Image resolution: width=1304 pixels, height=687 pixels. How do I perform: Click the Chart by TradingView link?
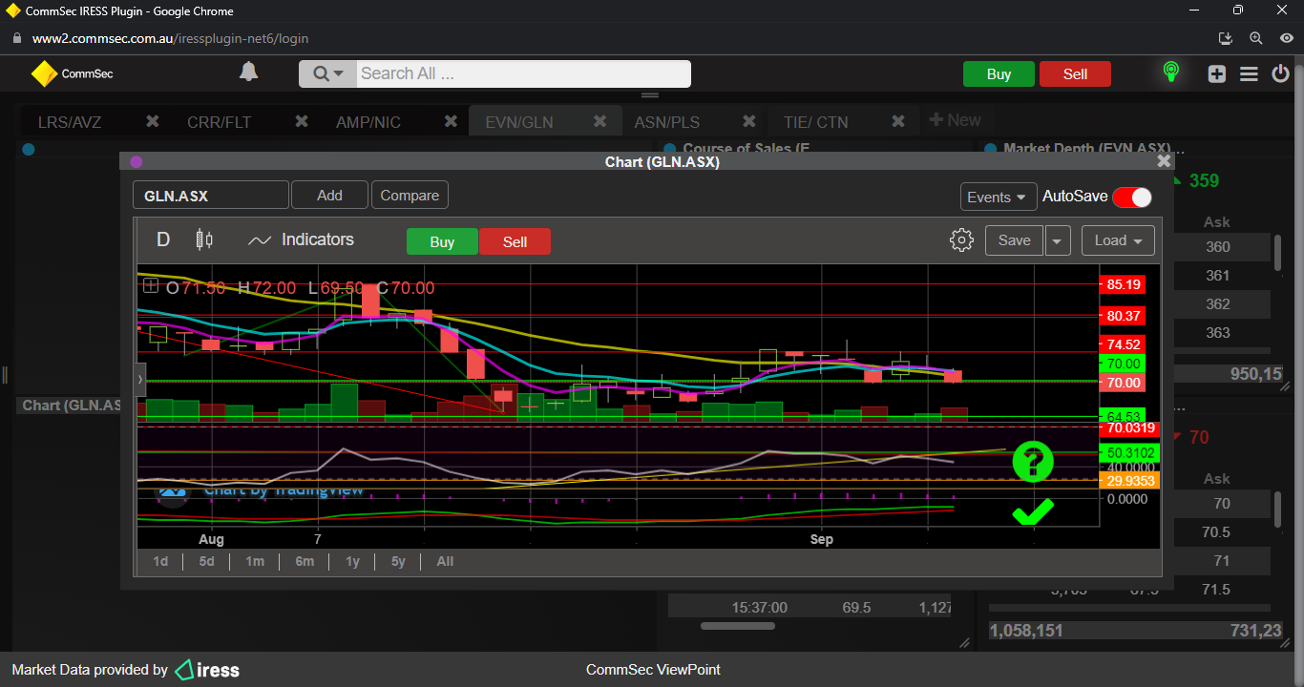coord(283,491)
